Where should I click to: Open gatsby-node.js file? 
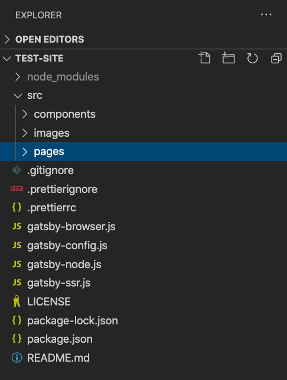(64, 265)
